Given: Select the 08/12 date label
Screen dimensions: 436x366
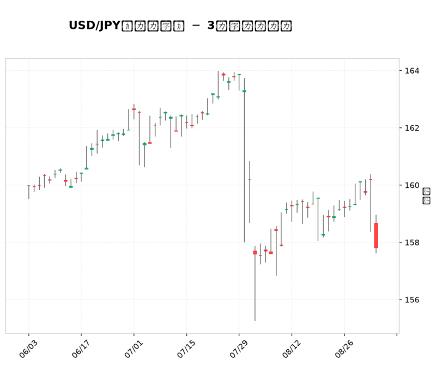Looking at the screenshot, I should [x=292, y=349].
